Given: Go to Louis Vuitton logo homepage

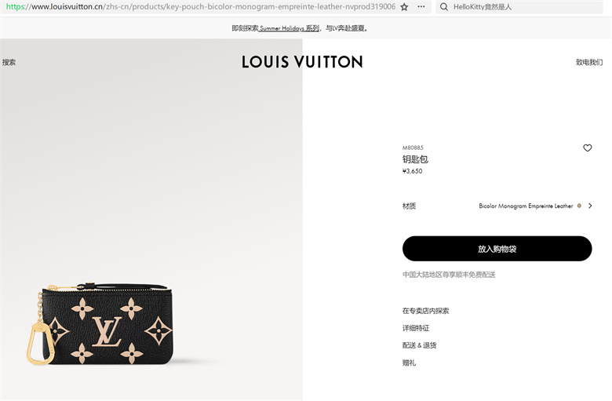Looking at the screenshot, I should click(x=302, y=62).
